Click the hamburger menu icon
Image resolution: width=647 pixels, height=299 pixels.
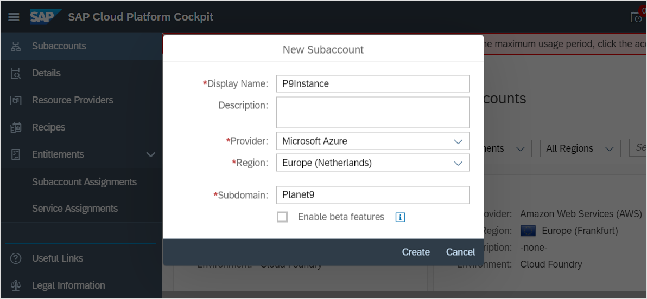click(x=14, y=17)
